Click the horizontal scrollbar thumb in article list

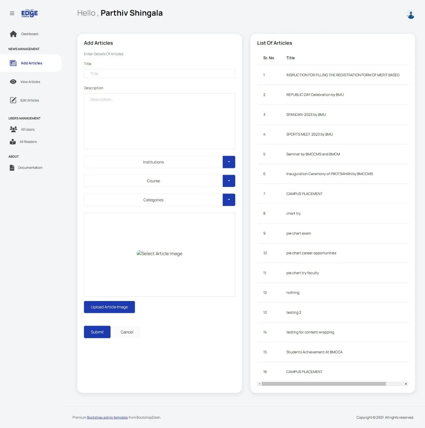tap(324, 384)
